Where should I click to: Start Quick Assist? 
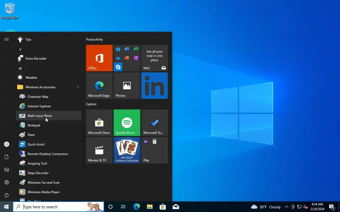tap(49, 144)
